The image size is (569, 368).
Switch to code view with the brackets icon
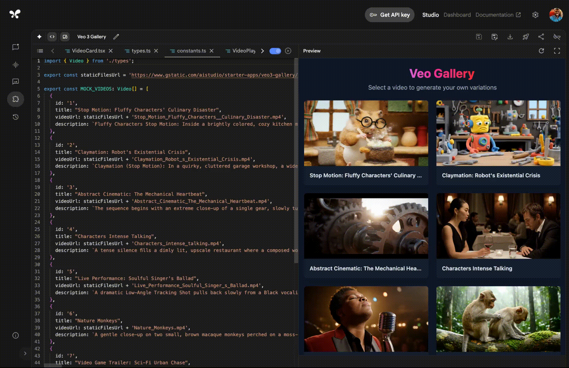tap(52, 37)
